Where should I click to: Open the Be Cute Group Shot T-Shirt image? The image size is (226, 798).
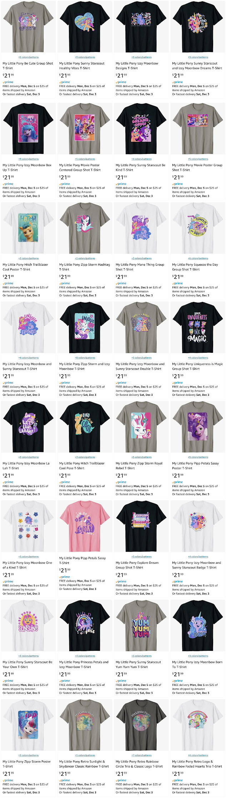pyautogui.click(x=29, y=27)
